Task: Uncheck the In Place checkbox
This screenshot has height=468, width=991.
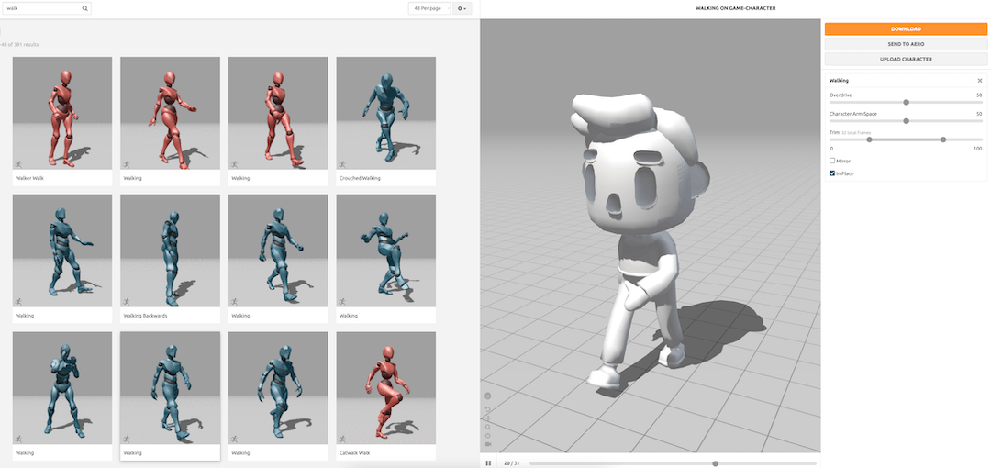Action: [x=832, y=173]
